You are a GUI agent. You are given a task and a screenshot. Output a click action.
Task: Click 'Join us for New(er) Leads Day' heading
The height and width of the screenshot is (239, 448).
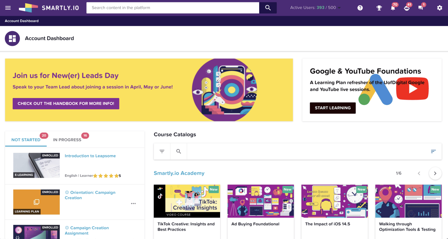click(66, 76)
